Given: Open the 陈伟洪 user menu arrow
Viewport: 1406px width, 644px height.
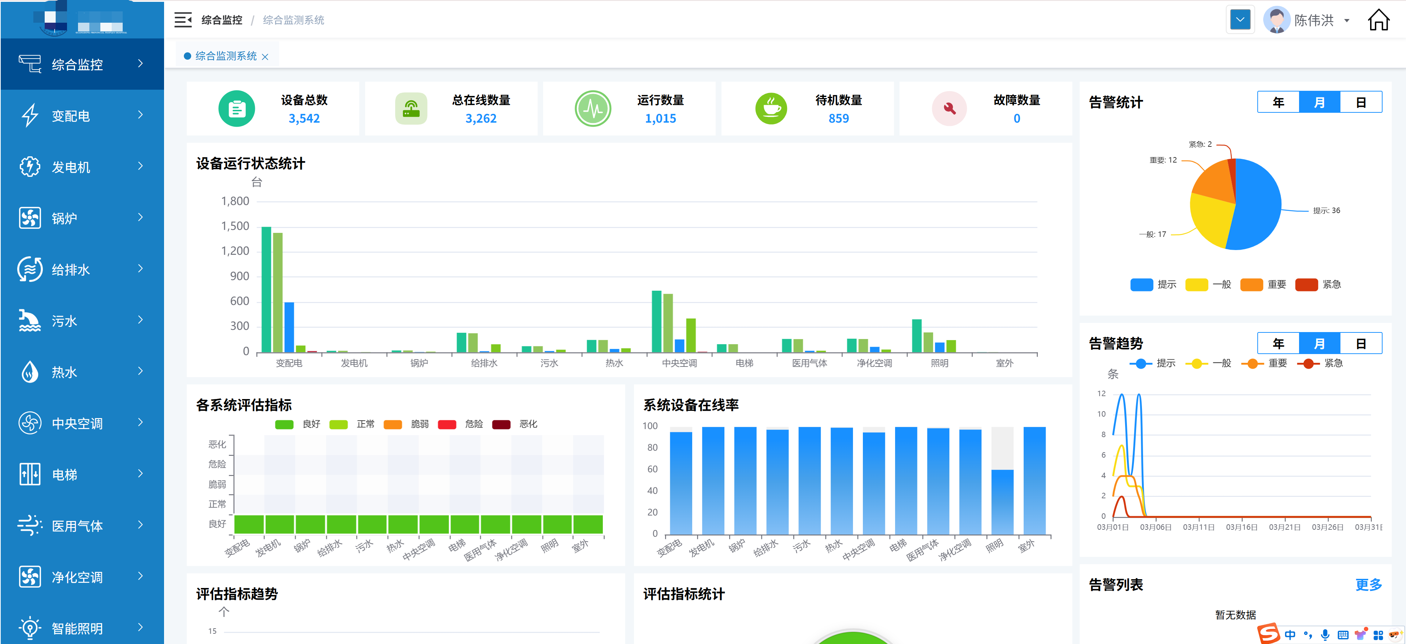Looking at the screenshot, I should 1347,21.
